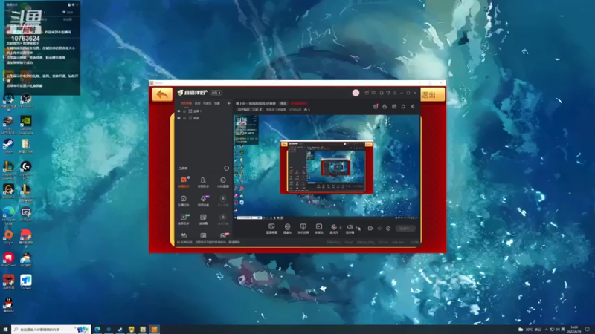Click the orange back arrow button

click(162, 94)
